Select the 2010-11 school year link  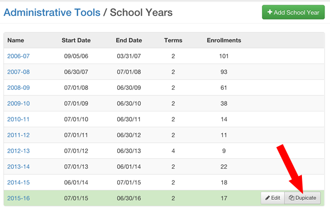[x=18, y=120]
